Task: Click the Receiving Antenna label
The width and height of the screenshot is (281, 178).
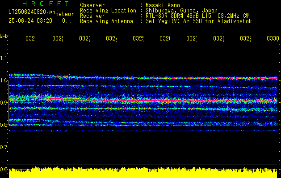Action: pos(106,21)
